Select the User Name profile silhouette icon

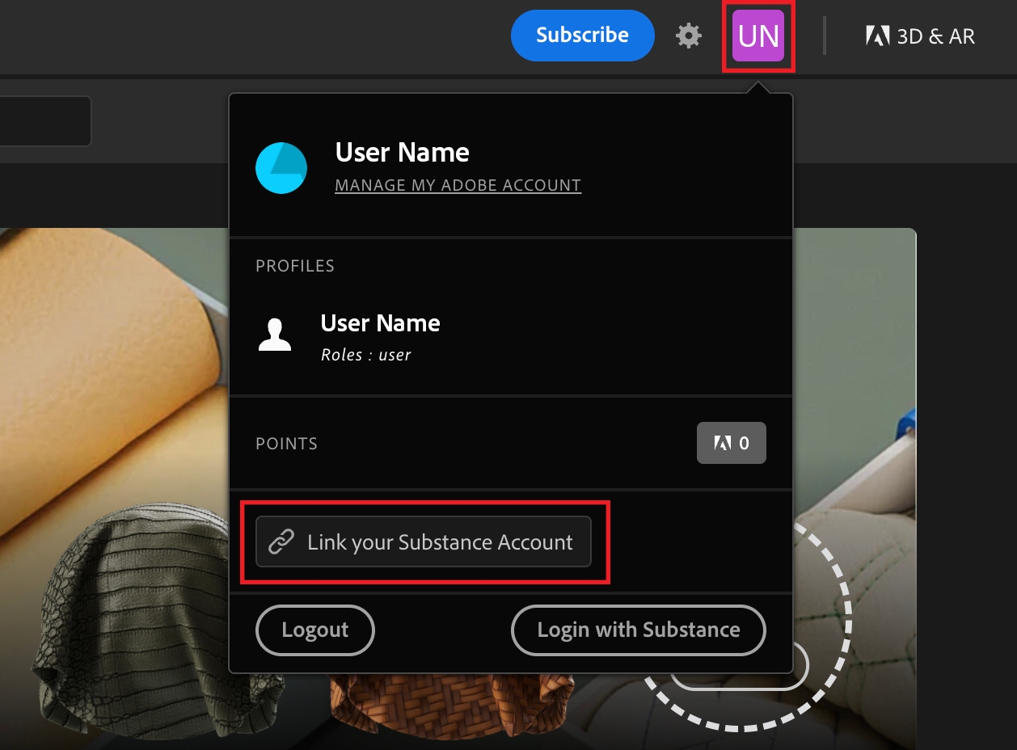pyautogui.click(x=275, y=334)
